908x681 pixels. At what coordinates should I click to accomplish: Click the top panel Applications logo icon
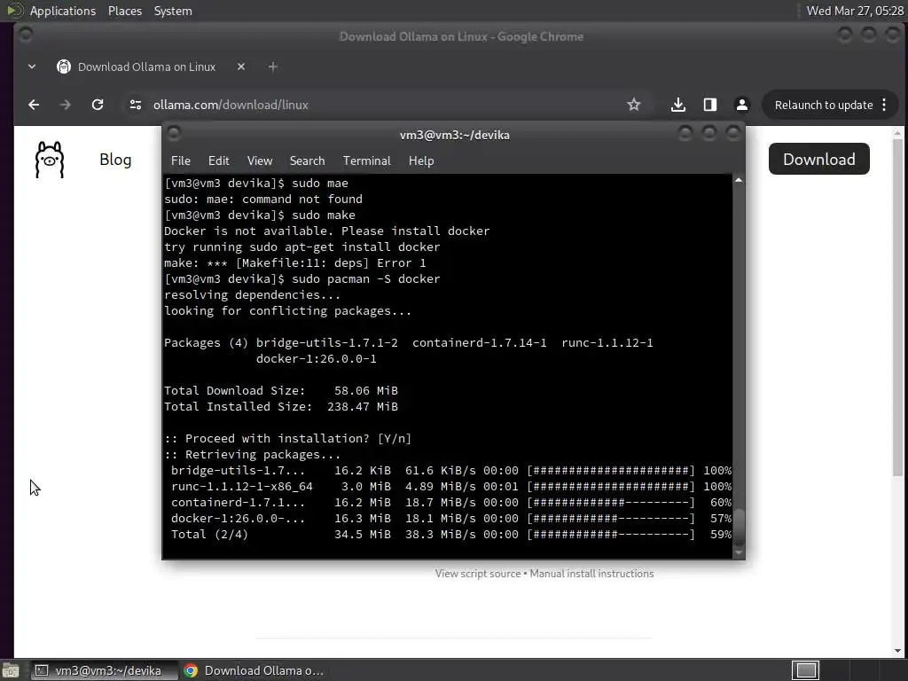coord(14,11)
